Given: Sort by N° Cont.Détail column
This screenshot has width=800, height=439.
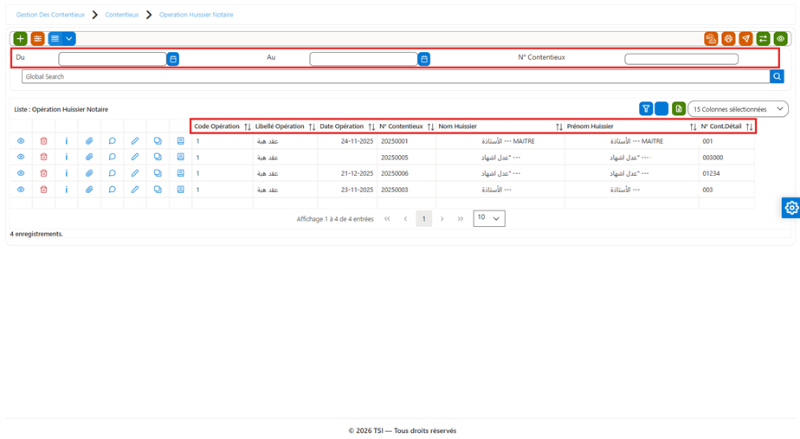Looking at the screenshot, I should point(749,126).
